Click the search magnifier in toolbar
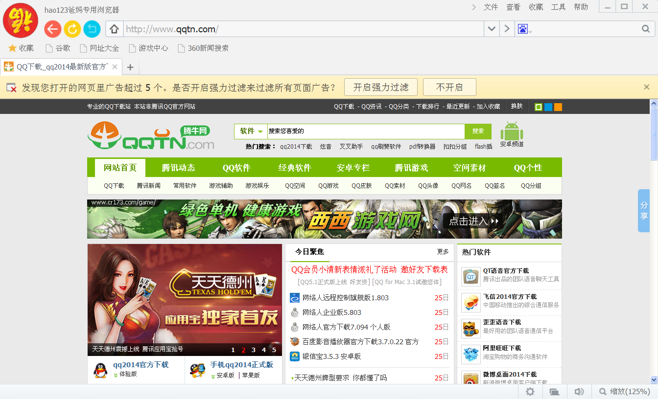658x399 pixels. click(x=646, y=29)
